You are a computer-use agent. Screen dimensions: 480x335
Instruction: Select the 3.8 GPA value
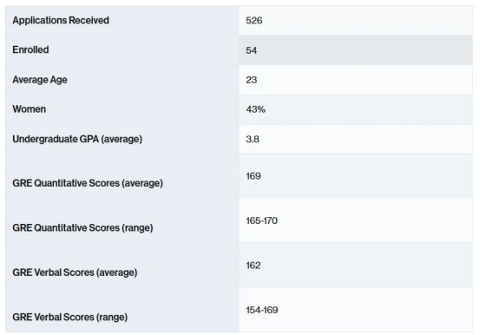click(253, 139)
